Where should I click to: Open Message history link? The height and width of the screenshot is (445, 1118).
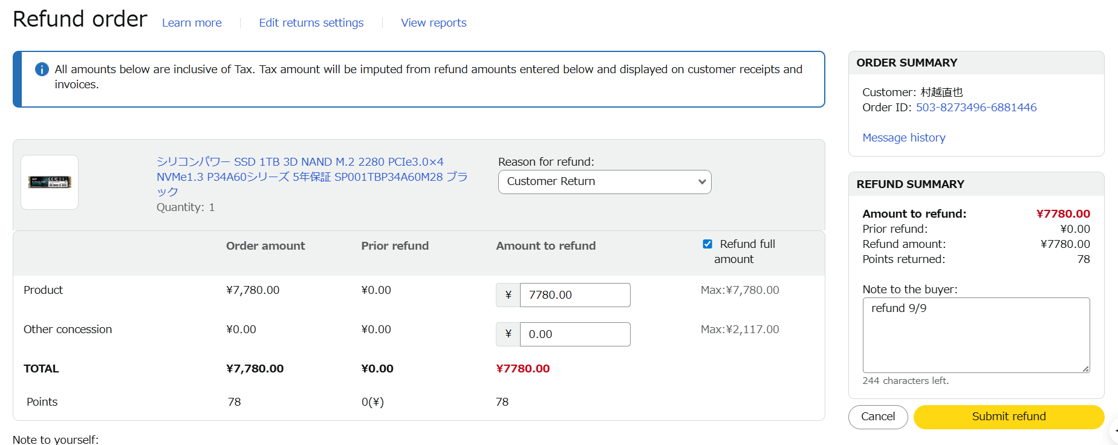(903, 138)
